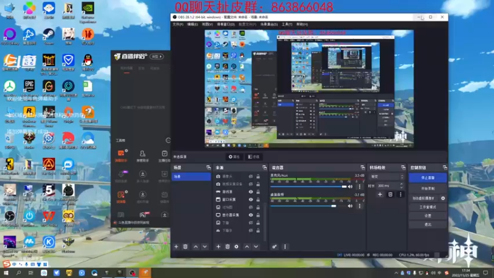
Task: Toggle visibility of 游戏源 source
Action: coord(251,192)
